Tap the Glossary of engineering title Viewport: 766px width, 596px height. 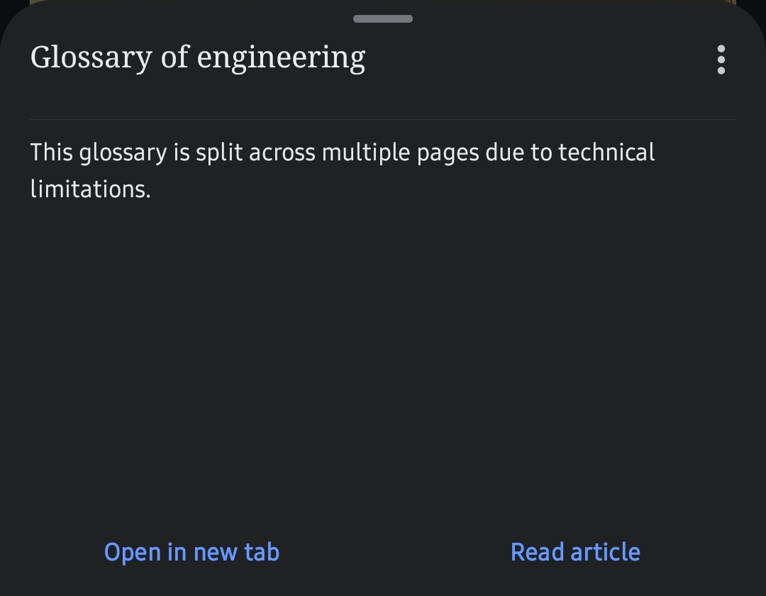point(198,58)
